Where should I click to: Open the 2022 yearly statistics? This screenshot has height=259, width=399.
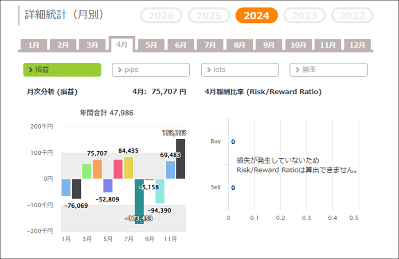click(352, 15)
